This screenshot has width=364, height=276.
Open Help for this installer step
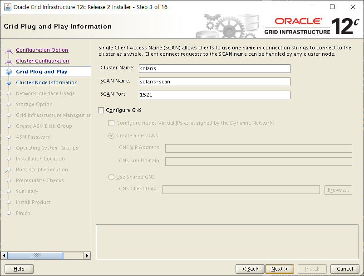[x=19, y=269]
